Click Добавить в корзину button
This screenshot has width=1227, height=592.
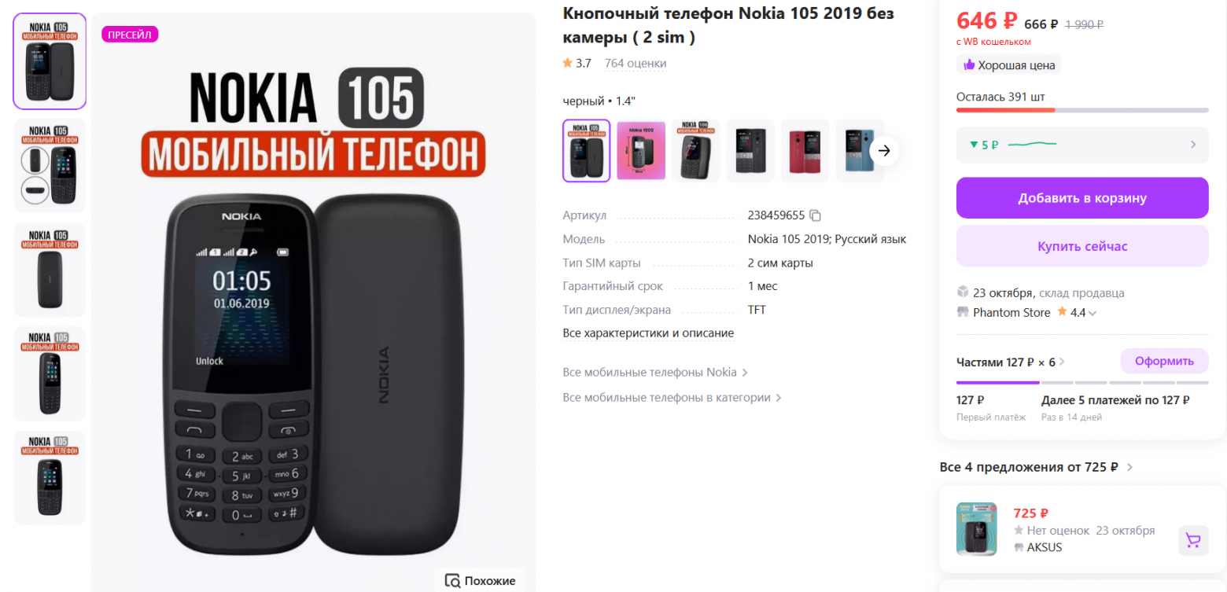coord(1082,198)
